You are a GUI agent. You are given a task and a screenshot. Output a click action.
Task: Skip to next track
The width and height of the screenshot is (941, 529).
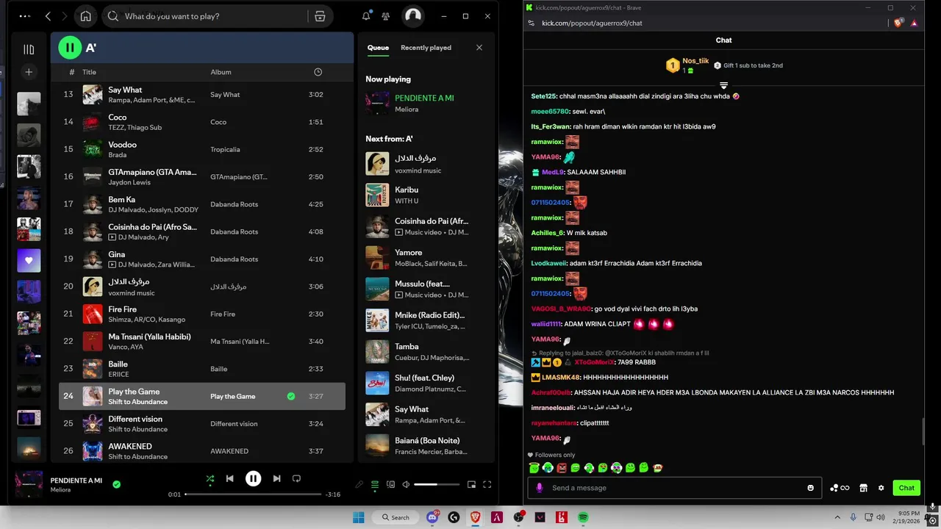tap(276, 478)
